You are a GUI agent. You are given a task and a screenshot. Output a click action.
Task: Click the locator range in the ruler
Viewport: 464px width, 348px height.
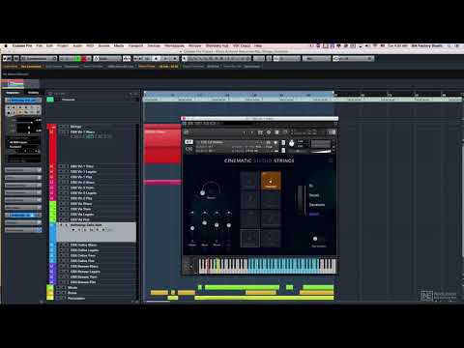239,95
